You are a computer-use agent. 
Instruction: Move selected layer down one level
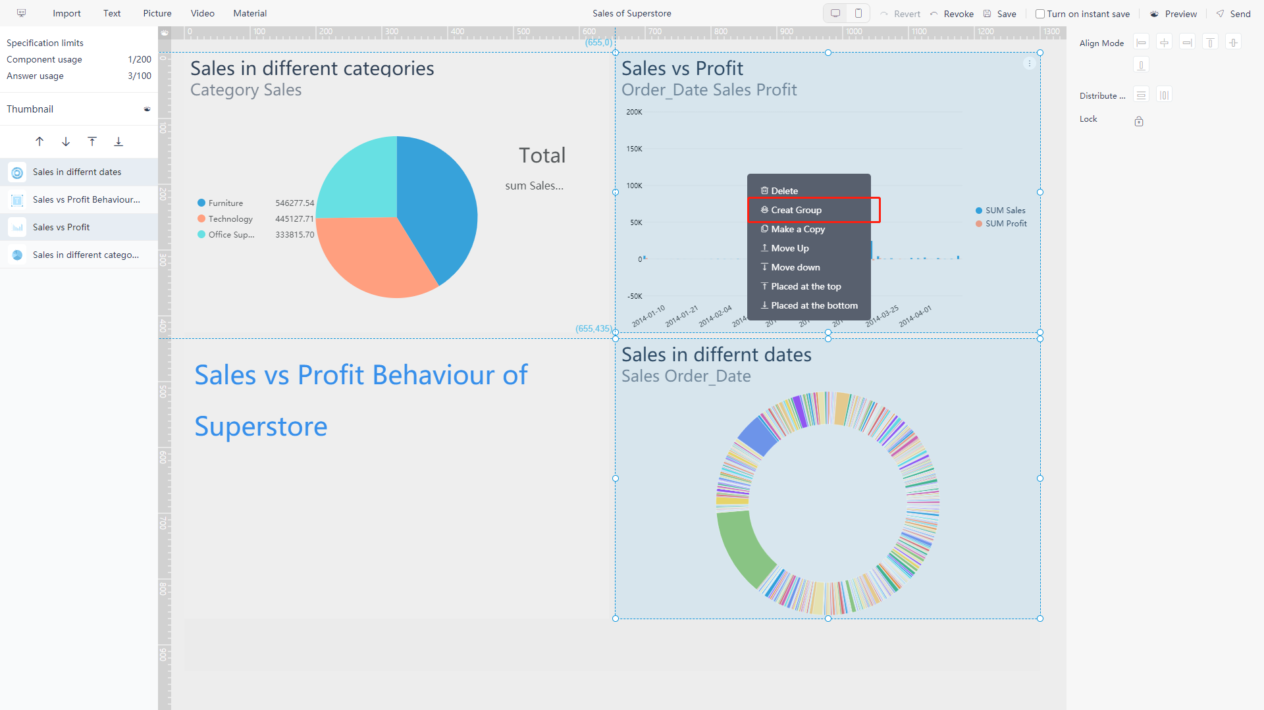click(x=66, y=141)
